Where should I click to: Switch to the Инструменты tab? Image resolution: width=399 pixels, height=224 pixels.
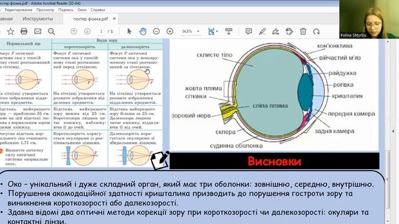pos(37,19)
